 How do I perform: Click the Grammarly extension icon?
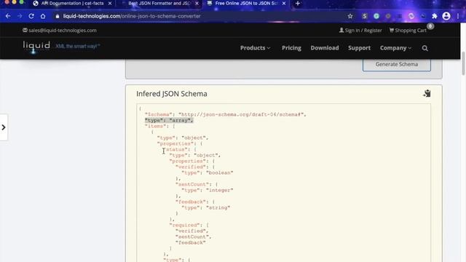point(376,16)
